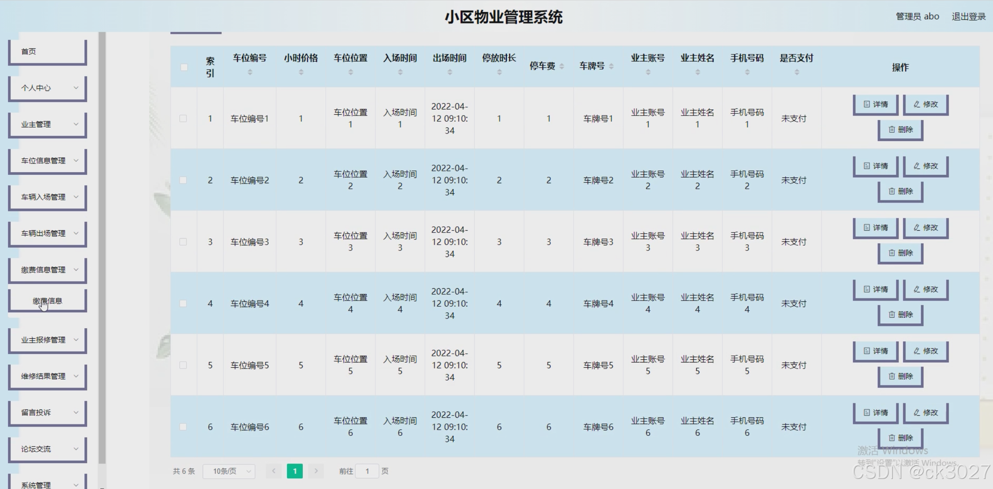Tick the select-all header checkbox
Image resolution: width=993 pixels, height=489 pixels.
tap(184, 67)
